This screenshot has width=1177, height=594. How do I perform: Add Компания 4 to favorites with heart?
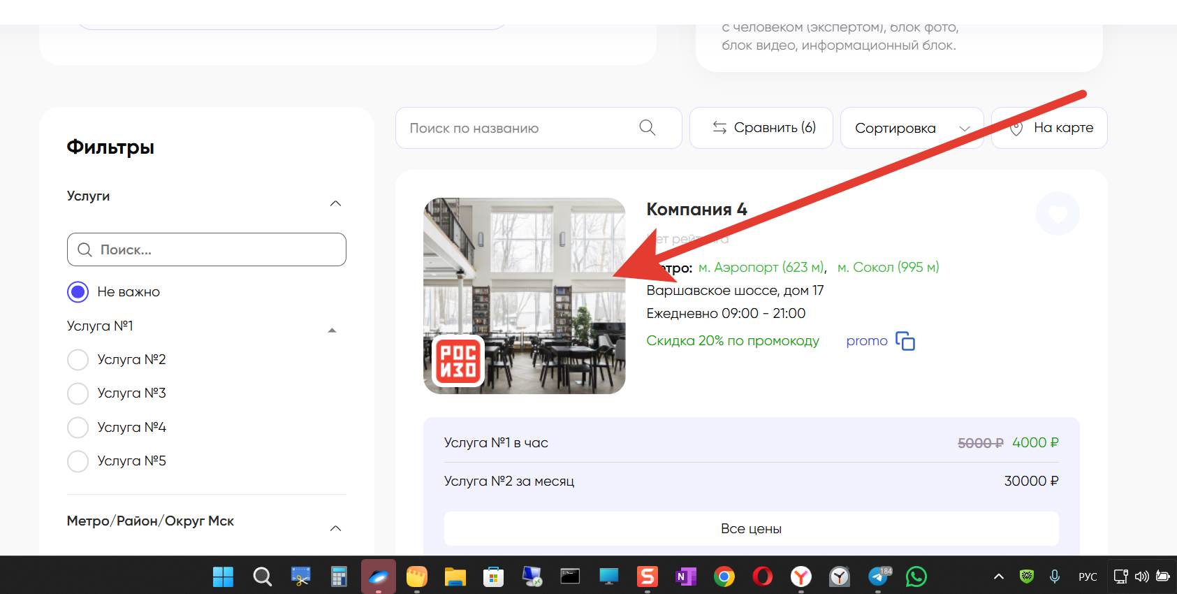[x=1057, y=214]
